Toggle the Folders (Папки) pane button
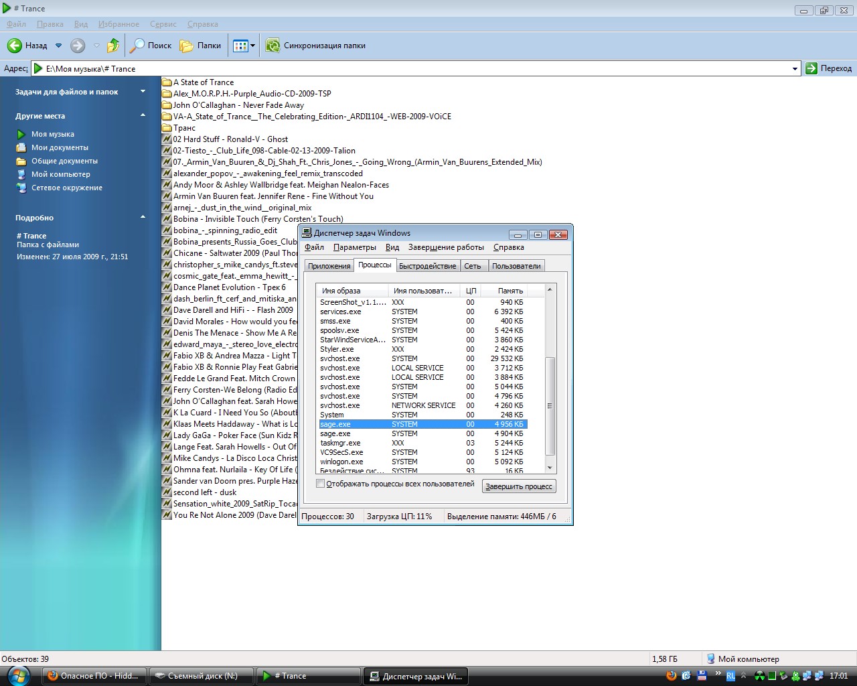This screenshot has height=686, width=857. (x=200, y=46)
